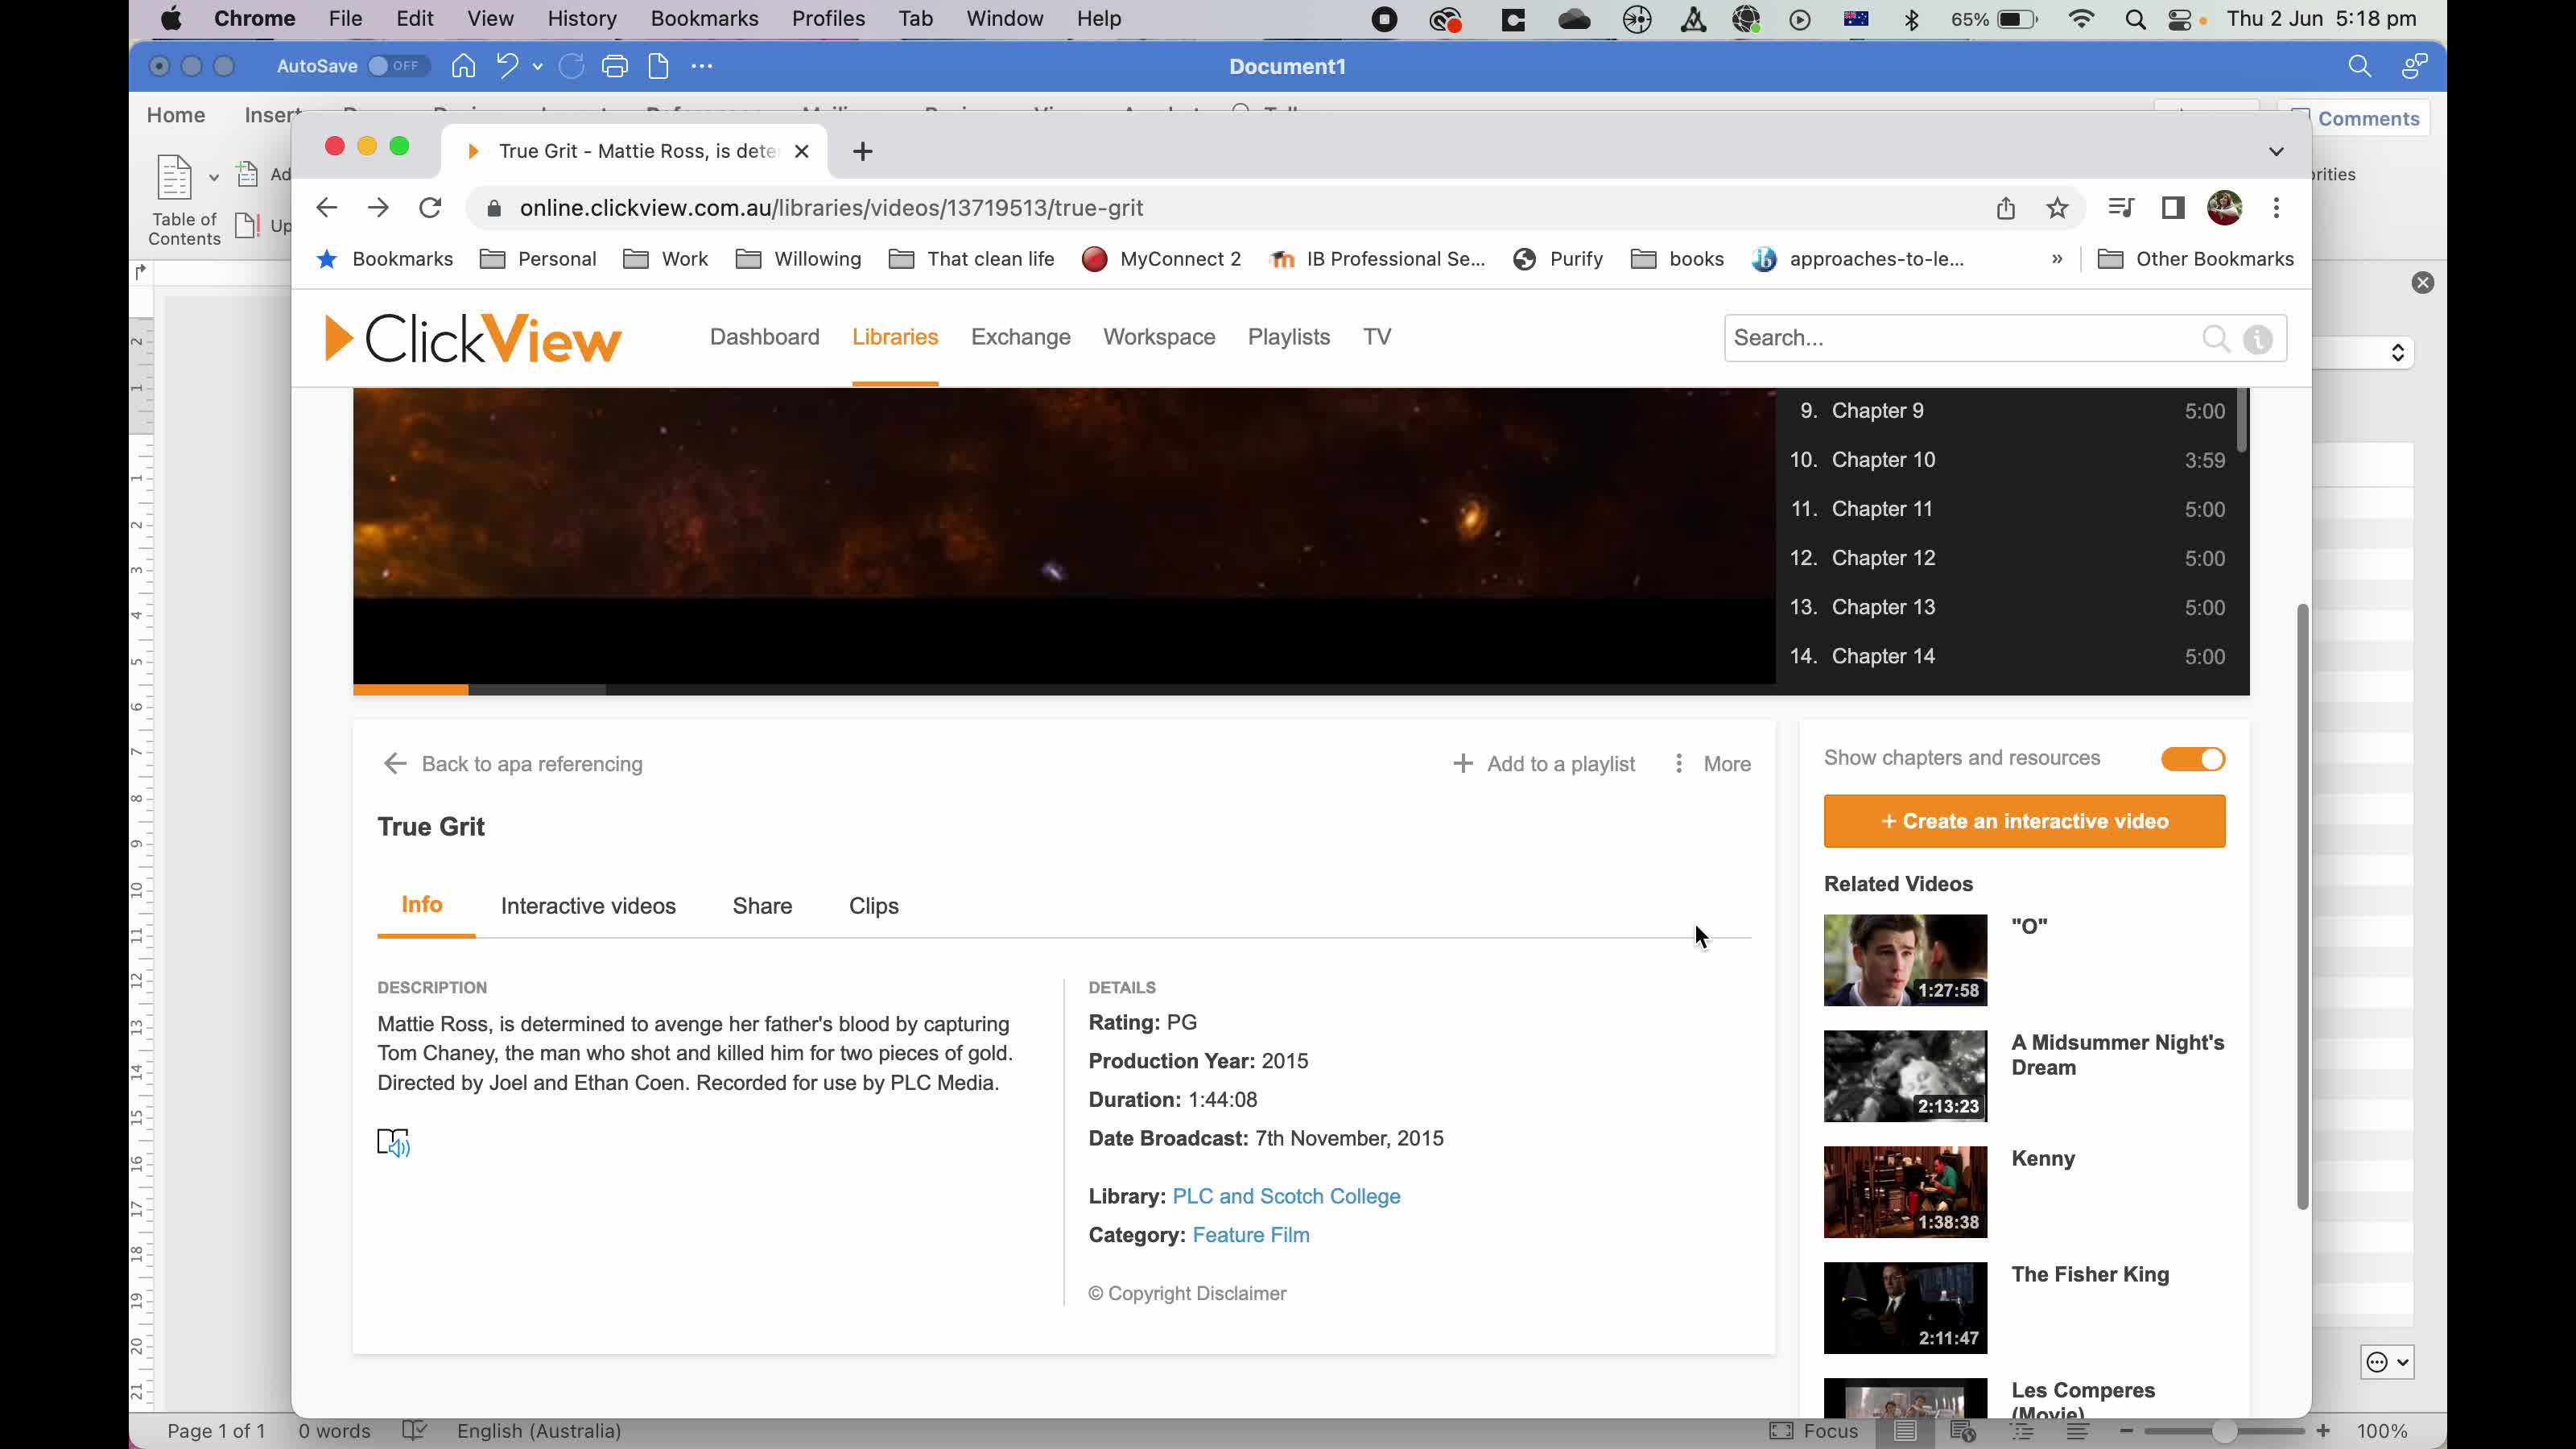
Task: Click Chrome back arrow
Action: pyautogui.click(x=327, y=208)
